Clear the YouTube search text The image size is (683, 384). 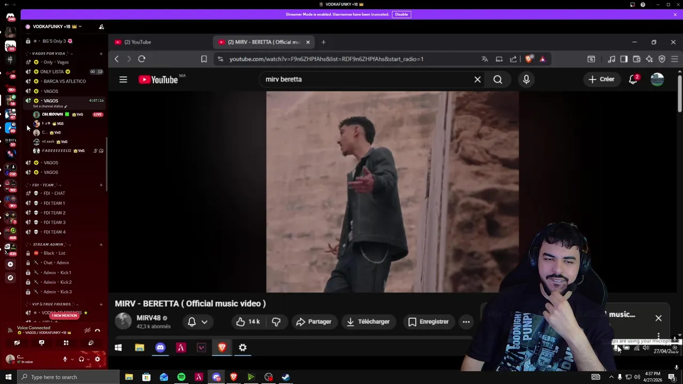tap(478, 79)
